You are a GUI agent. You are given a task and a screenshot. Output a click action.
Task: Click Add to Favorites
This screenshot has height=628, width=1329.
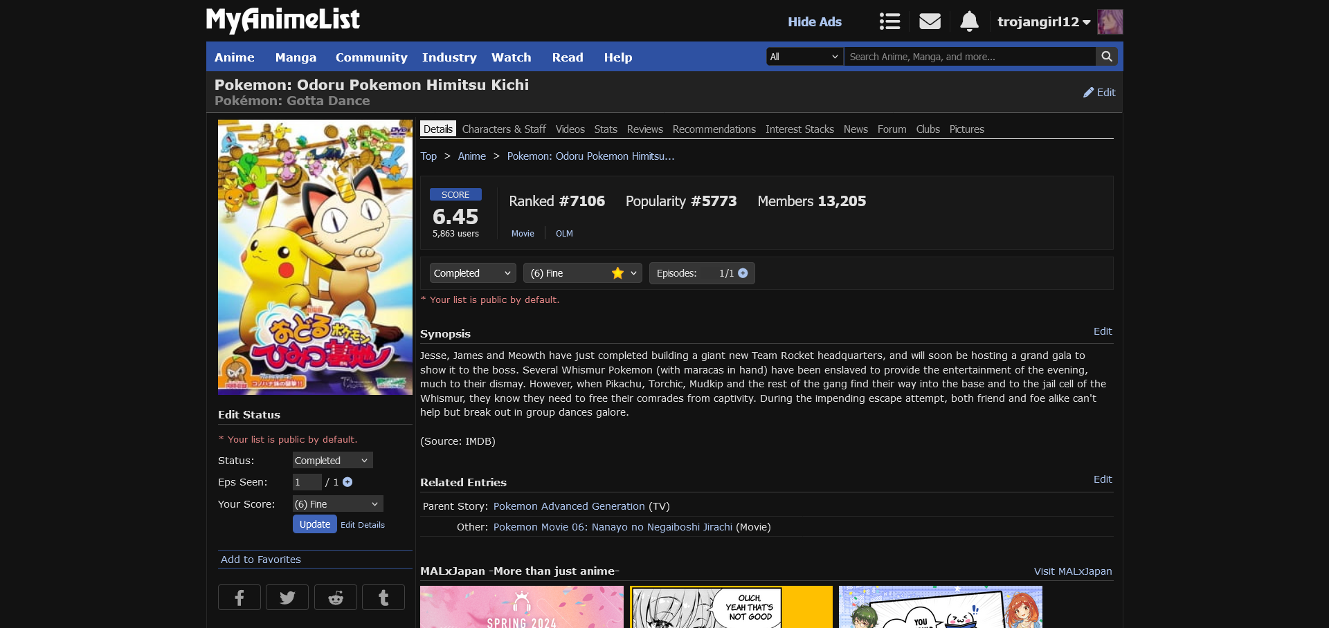point(261,560)
